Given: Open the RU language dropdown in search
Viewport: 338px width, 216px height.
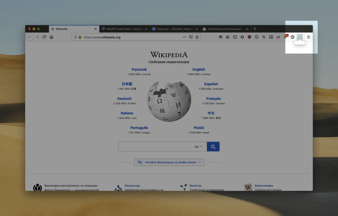Looking at the screenshot, I should (198, 147).
